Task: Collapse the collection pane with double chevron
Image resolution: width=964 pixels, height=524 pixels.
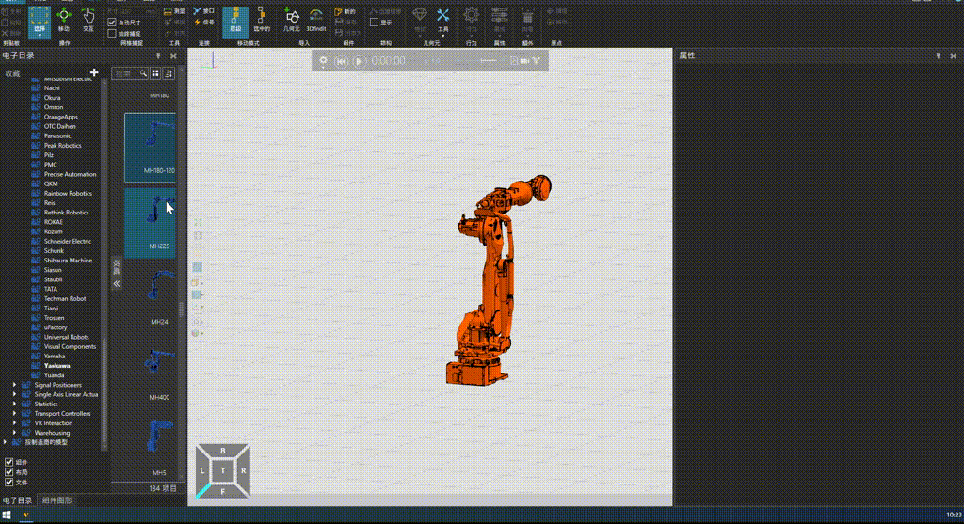Action: point(117,284)
